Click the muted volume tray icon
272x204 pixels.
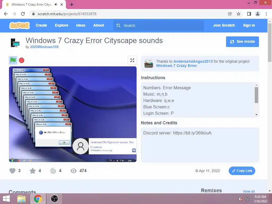point(240,199)
